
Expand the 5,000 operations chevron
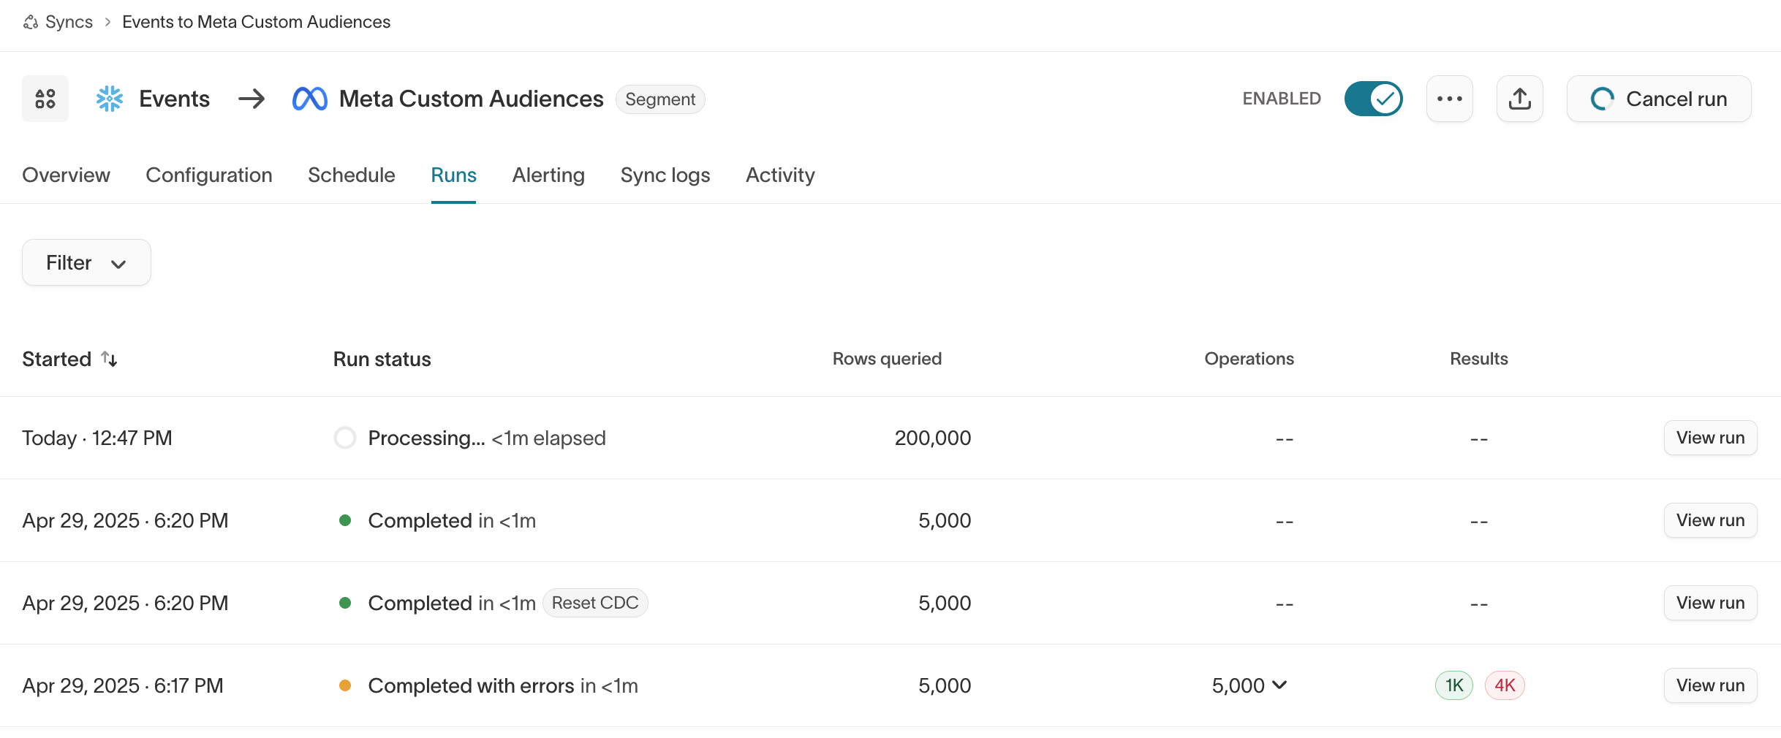point(1279,685)
